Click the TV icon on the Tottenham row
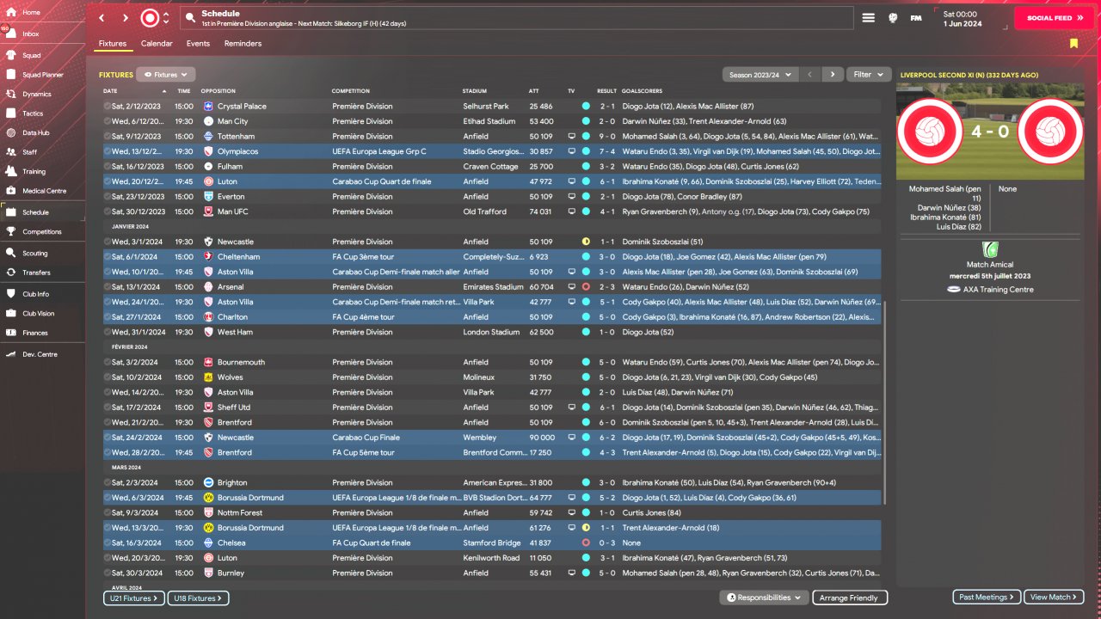Image resolution: width=1101 pixels, height=619 pixels. click(x=572, y=137)
